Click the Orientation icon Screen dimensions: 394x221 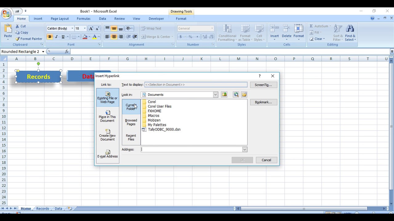(130, 29)
